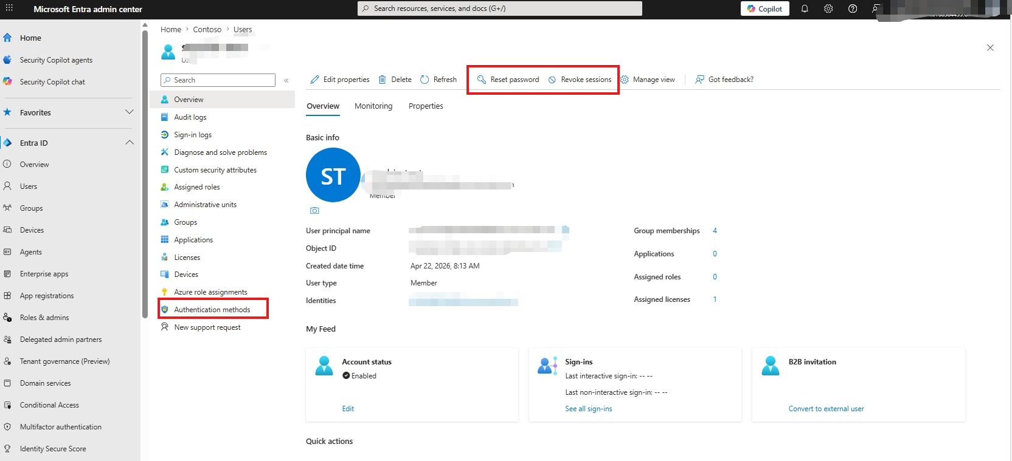Viewport: 1012px width, 461px height.
Task: Open Groups in the left navigation
Action: pyautogui.click(x=31, y=208)
